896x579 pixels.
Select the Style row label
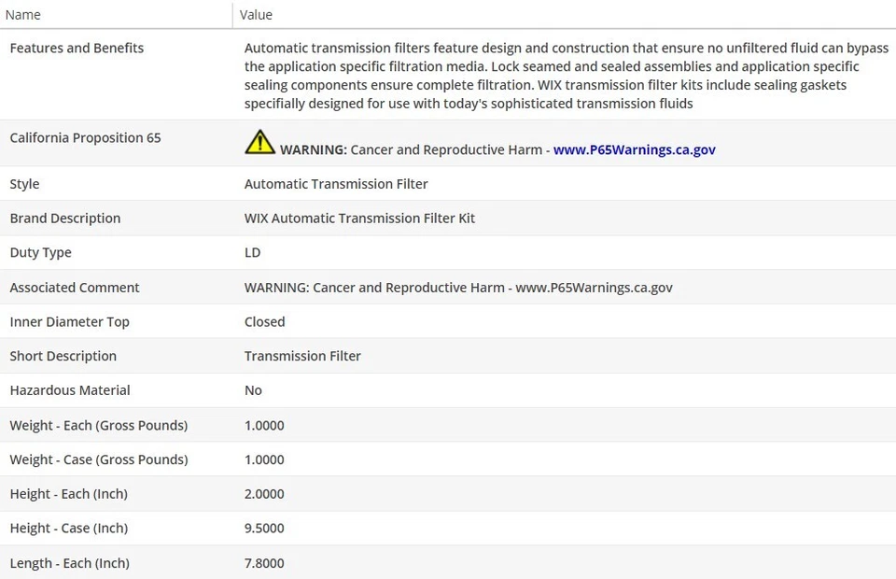click(24, 184)
